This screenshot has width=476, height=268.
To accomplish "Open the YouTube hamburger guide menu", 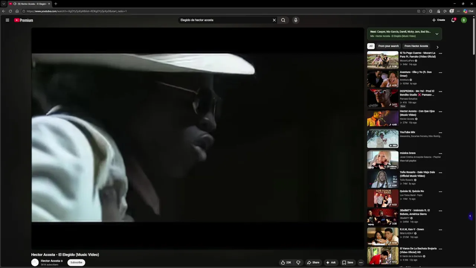I will (7, 20).
